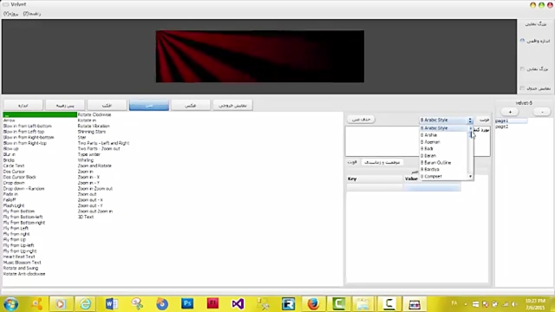Select the actual size radio button
The image size is (555, 312).
[522, 41]
